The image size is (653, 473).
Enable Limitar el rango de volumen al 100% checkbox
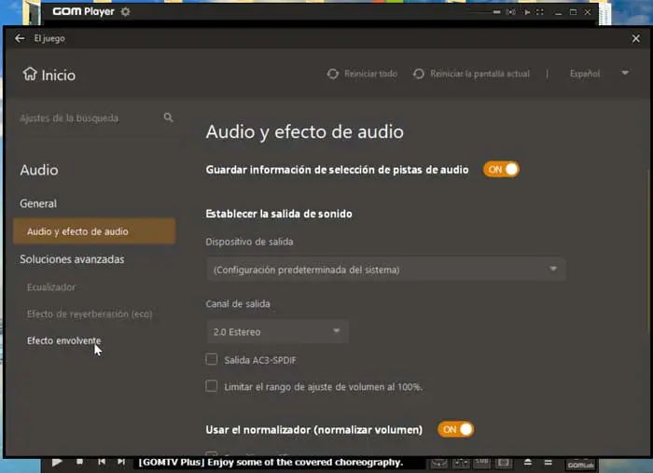[212, 386]
